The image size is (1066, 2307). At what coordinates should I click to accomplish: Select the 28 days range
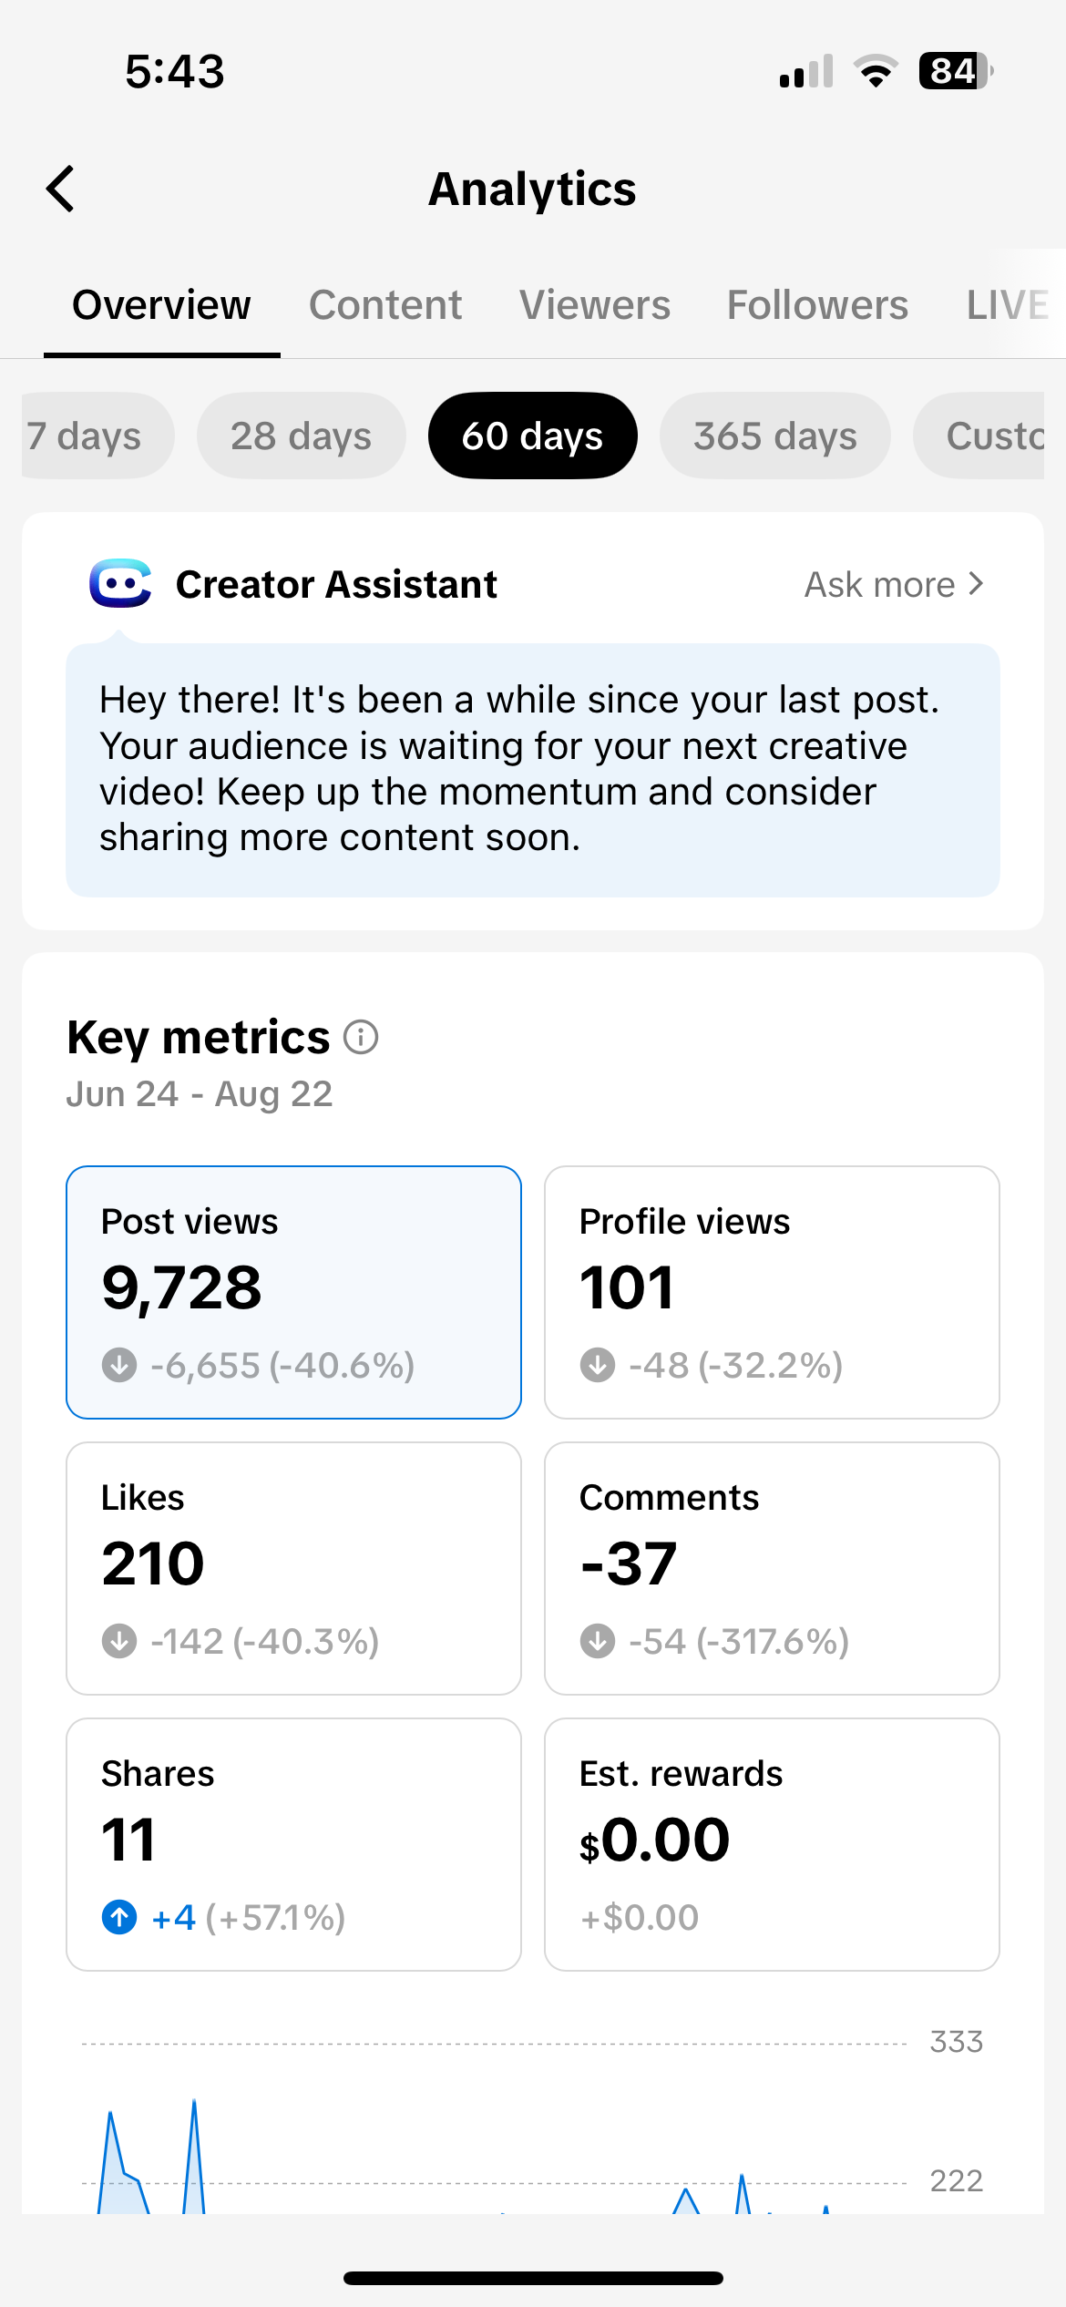[301, 436]
